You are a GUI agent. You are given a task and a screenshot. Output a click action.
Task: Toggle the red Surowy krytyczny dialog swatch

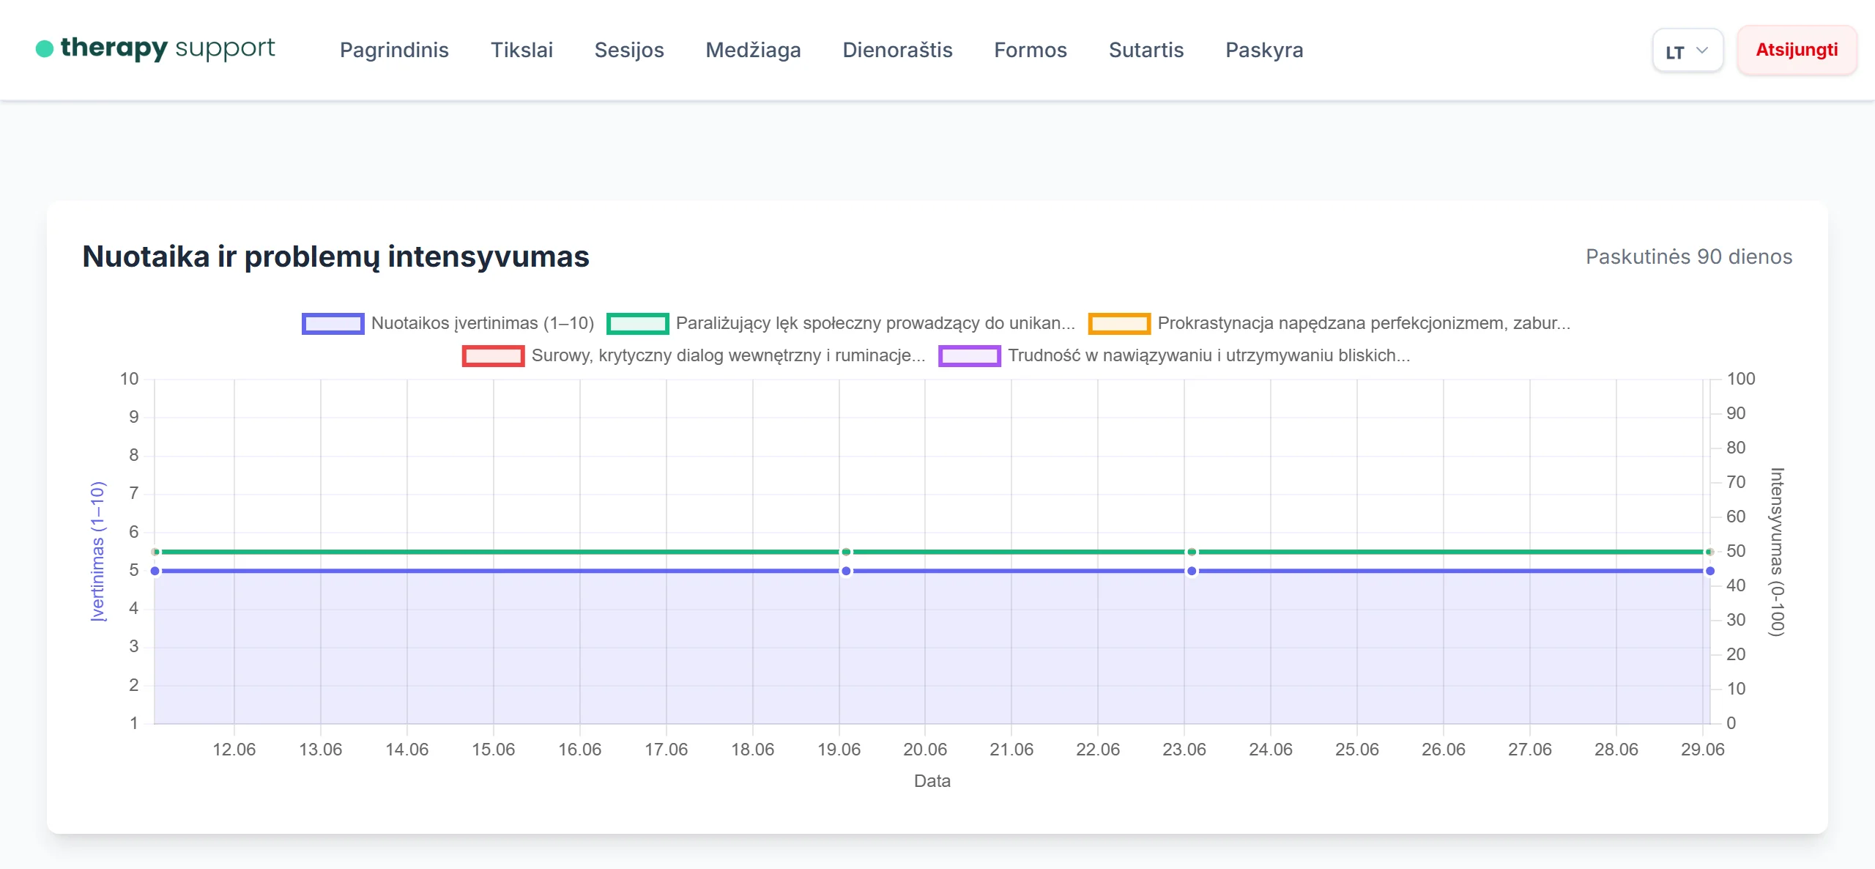click(x=493, y=356)
